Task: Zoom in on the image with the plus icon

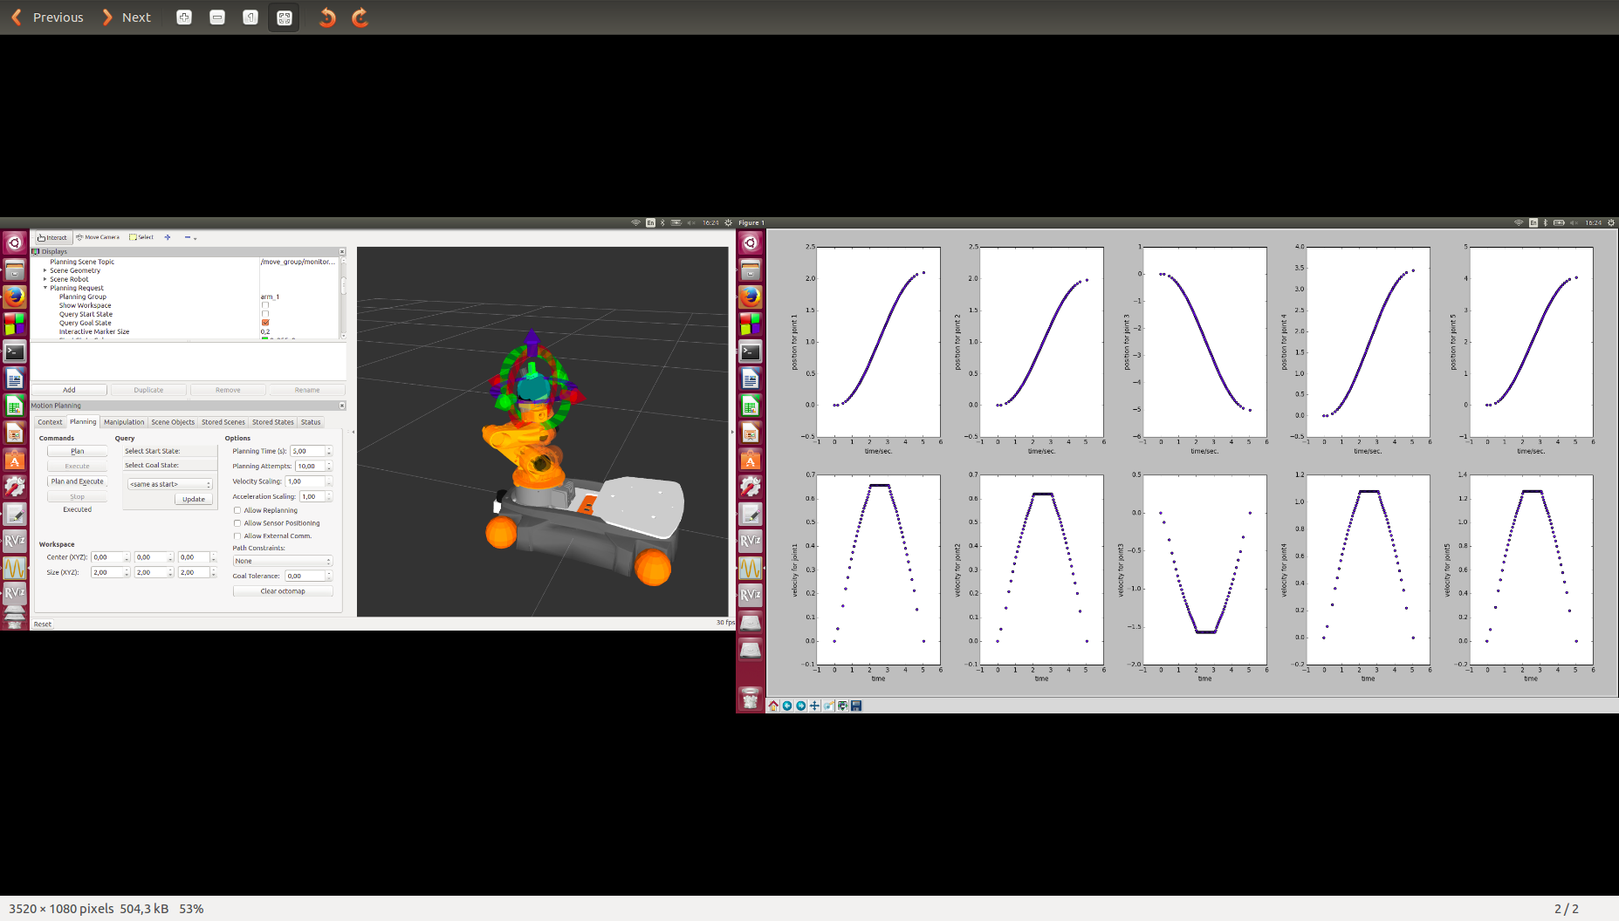Action: point(184,17)
